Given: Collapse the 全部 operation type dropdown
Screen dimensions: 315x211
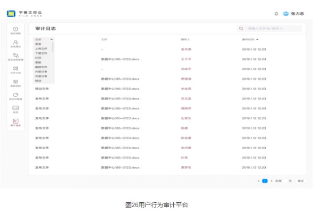Looking at the screenshot, I should point(52,39).
